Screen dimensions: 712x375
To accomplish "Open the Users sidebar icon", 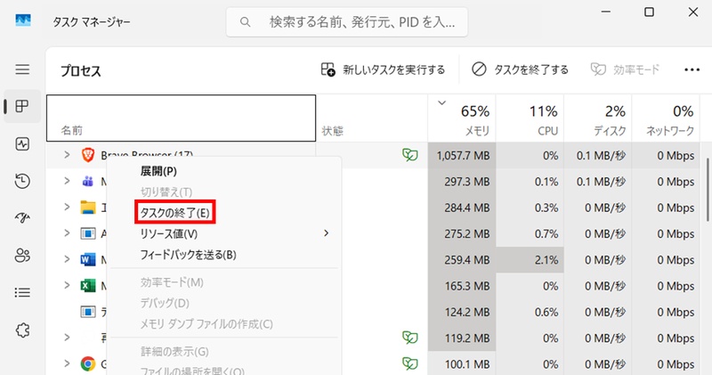I will (22, 256).
